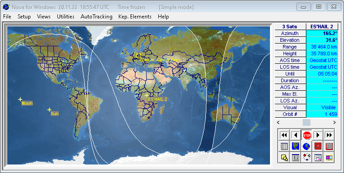Open the Kep. Elements menu
344x173 pixels.
click(x=135, y=17)
